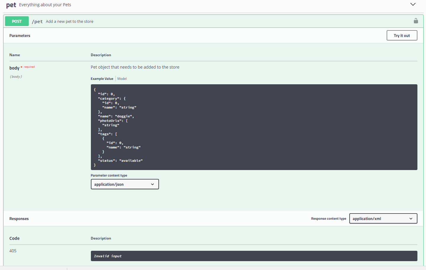Image resolution: width=426 pixels, height=270 pixels.
Task: Open the Parameter content type dropdown
Action: coord(125,184)
